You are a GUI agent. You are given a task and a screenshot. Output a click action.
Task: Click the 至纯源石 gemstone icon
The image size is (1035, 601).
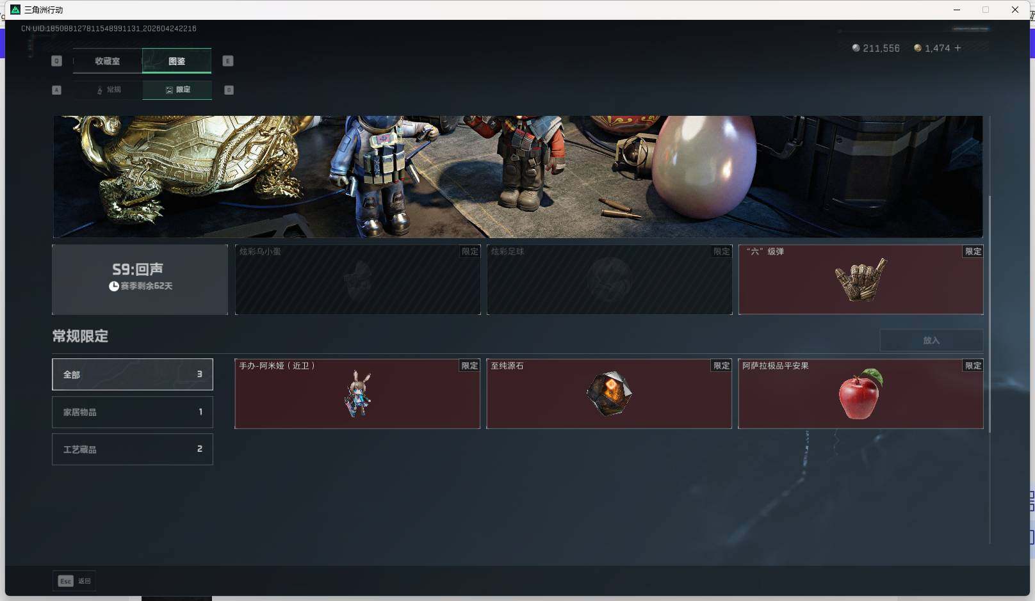click(609, 394)
